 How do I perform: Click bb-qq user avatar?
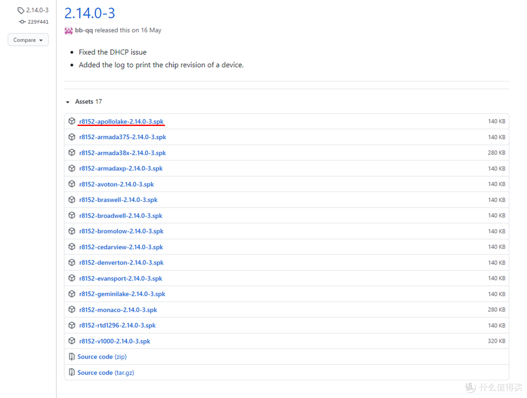point(69,30)
